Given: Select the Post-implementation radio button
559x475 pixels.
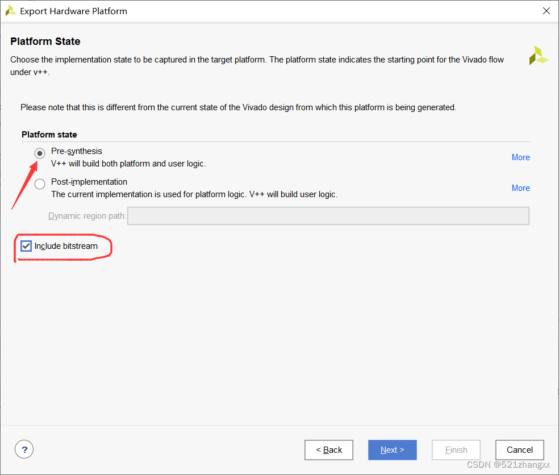Looking at the screenshot, I should pyautogui.click(x=40, y=184).
